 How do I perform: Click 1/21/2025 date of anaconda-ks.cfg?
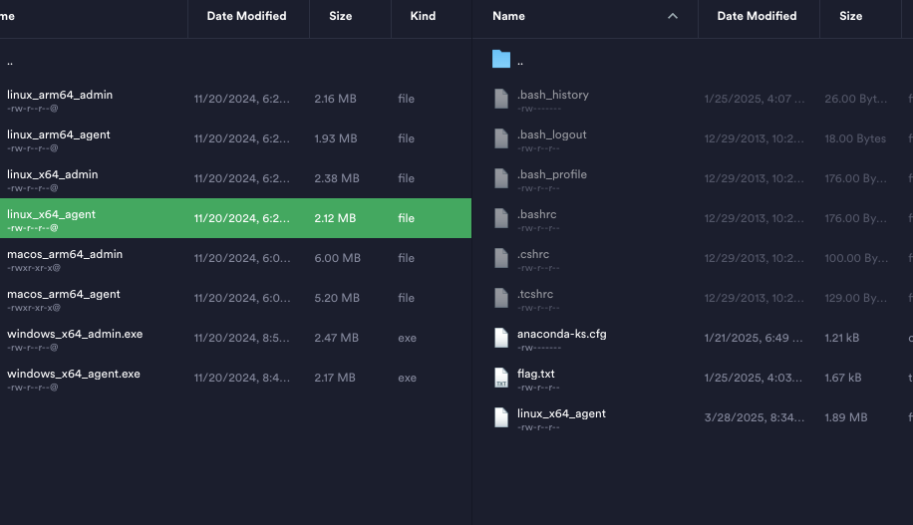click(753, 338)
